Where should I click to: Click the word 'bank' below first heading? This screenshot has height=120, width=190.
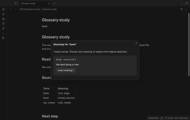[45, 26]
